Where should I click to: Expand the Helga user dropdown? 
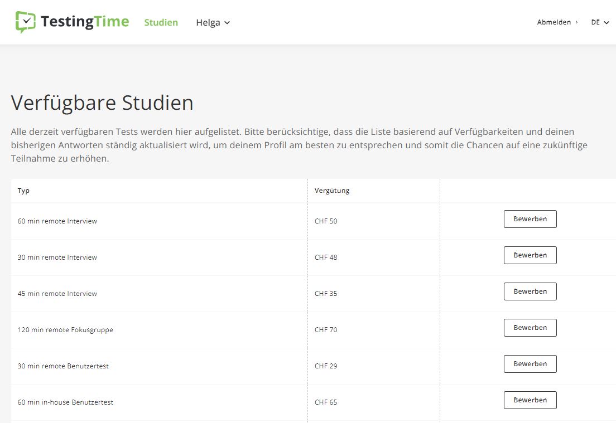213,23
